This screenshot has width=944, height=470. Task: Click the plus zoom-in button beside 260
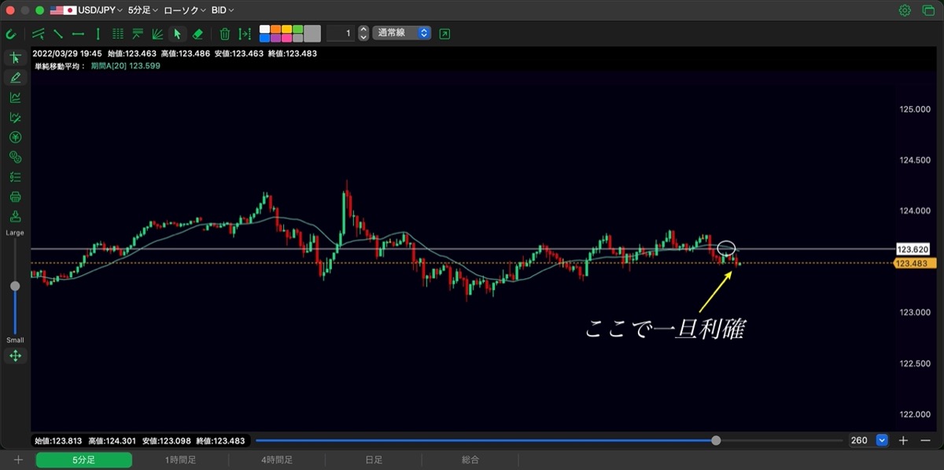coord(904,440)
